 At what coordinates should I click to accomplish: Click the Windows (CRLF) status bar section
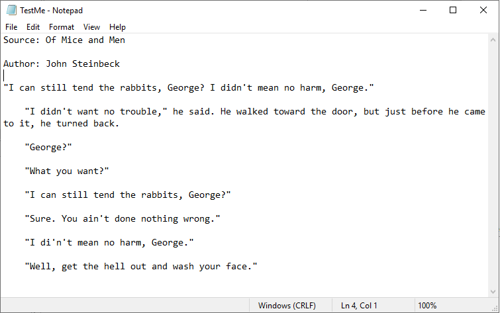click(287, 306)
